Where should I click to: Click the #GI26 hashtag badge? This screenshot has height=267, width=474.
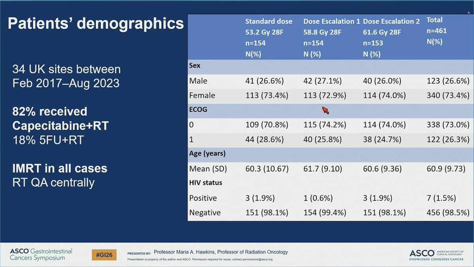[x=104, y=255]
